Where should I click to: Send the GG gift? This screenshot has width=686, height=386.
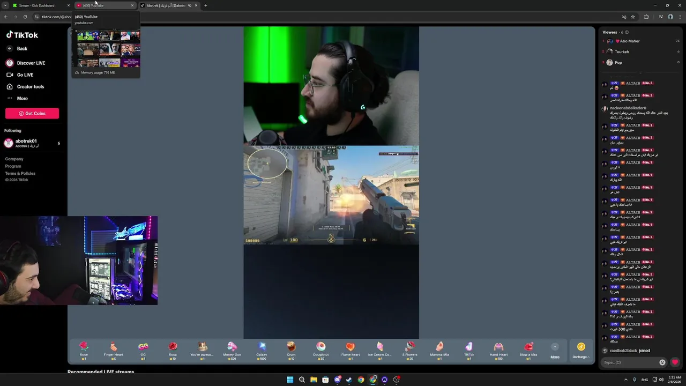(143, 350)
